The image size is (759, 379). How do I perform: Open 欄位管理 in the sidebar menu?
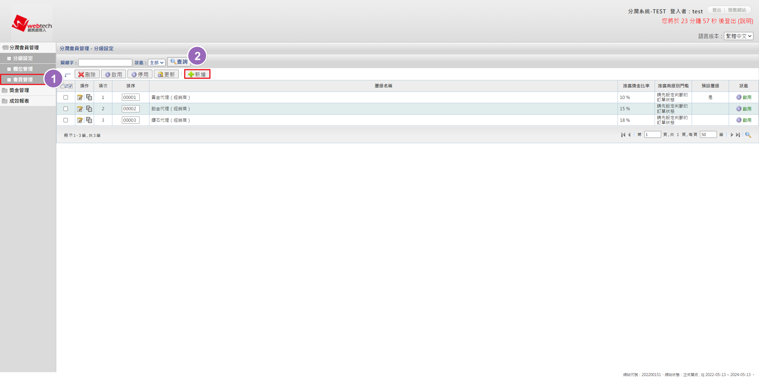[x=23, y=69]
